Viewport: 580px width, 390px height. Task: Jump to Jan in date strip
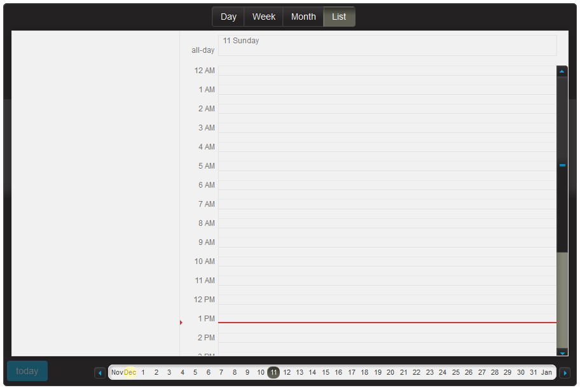[546, 373]
